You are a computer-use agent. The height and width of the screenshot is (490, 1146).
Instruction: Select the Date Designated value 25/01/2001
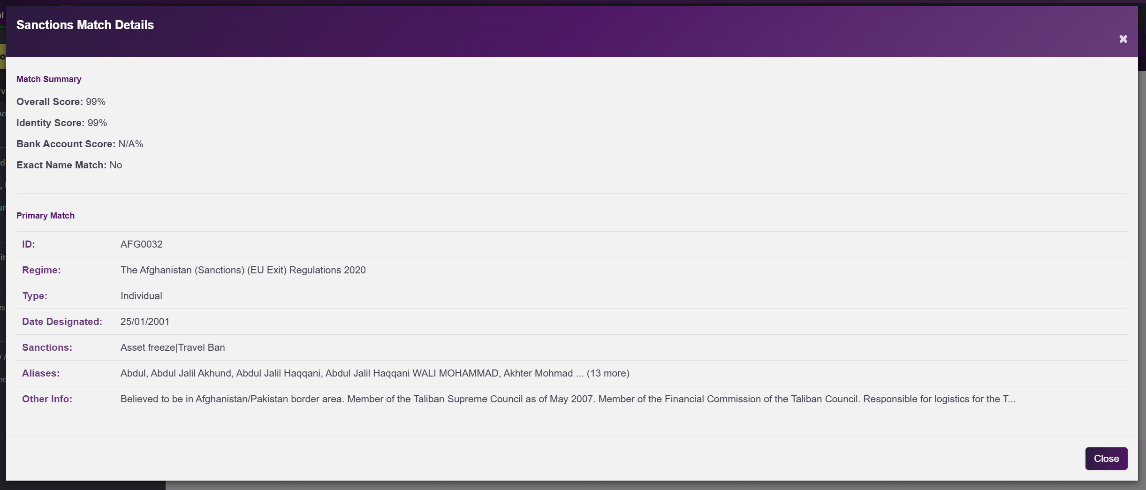(x=144, y=321)
